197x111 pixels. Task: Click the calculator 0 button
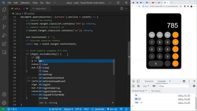tap(156, 64)
